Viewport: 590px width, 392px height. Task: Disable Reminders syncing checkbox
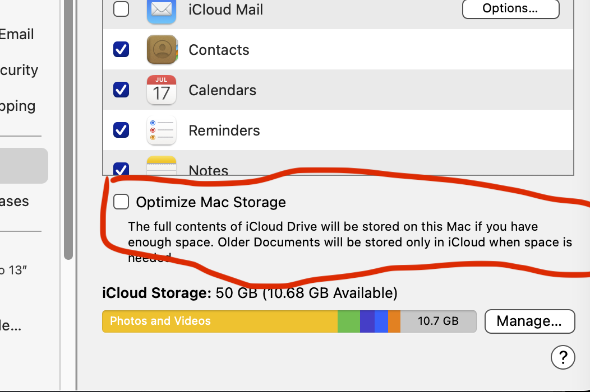(121, 130)
